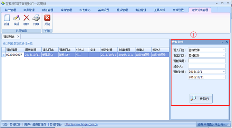The width and height of the screenshot is (232, 128).
Task: Close the 搜索条件 search panel
Action: (x=226, y=42)
